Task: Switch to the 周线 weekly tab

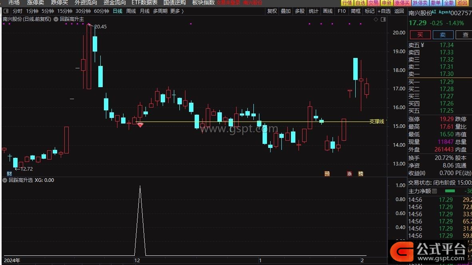Action: [131, 11]
